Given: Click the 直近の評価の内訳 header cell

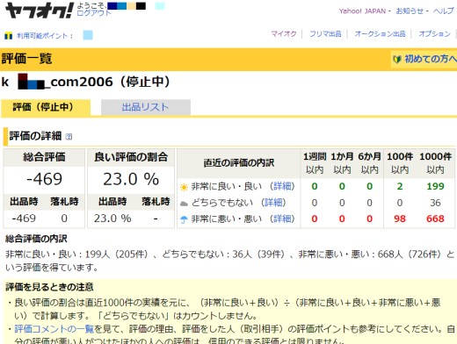Looking at the screenshot, I should 239,163.
